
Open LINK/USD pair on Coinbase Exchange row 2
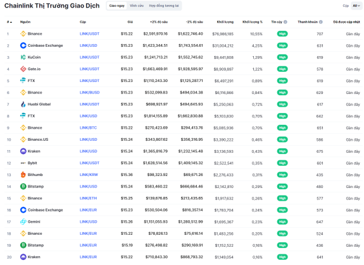(88, 45)
